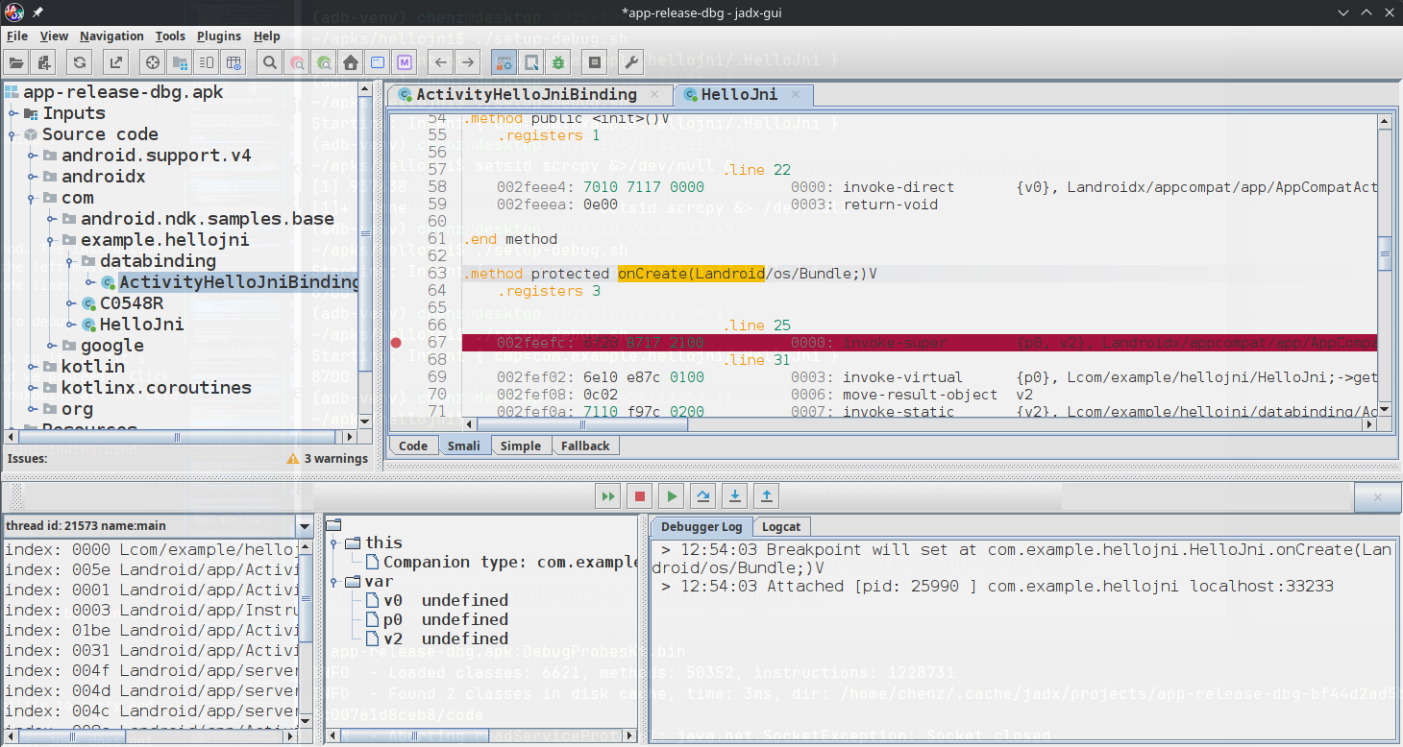Screen dimensions: 1403x747
Task: Switch to the Code view button
Action: coord(412,445)
